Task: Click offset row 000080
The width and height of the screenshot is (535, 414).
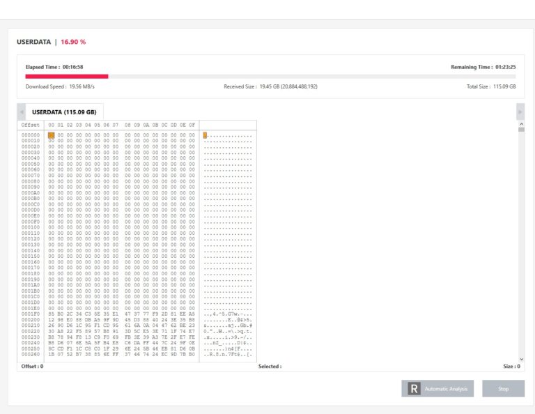Action: coord(31,181)
